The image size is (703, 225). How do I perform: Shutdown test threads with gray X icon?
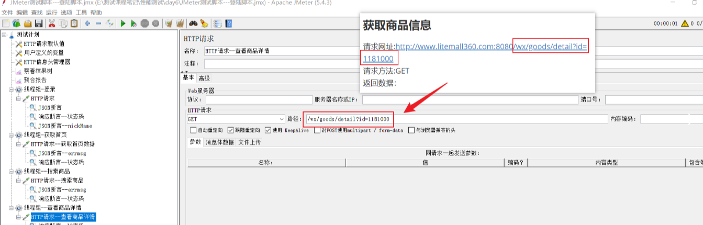point(155,23)
